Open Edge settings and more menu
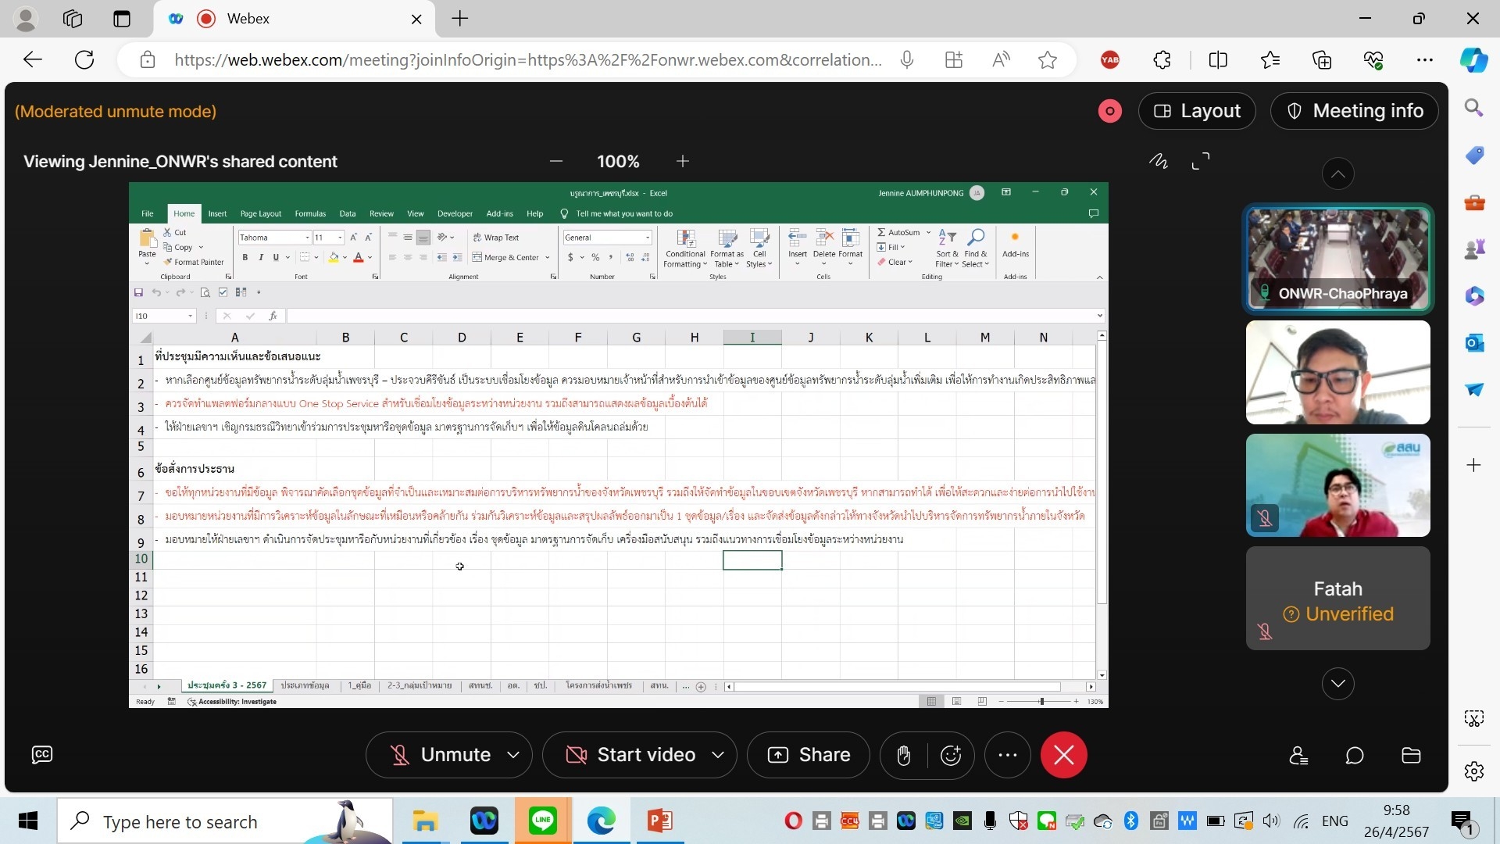 pos(1425,60)
